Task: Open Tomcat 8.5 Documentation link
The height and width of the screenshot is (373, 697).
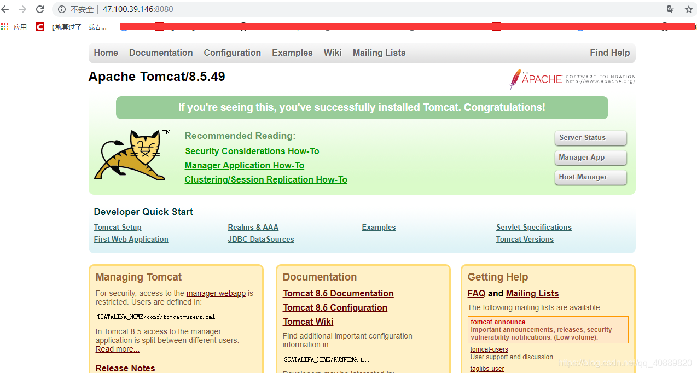Action: (338, 293)
